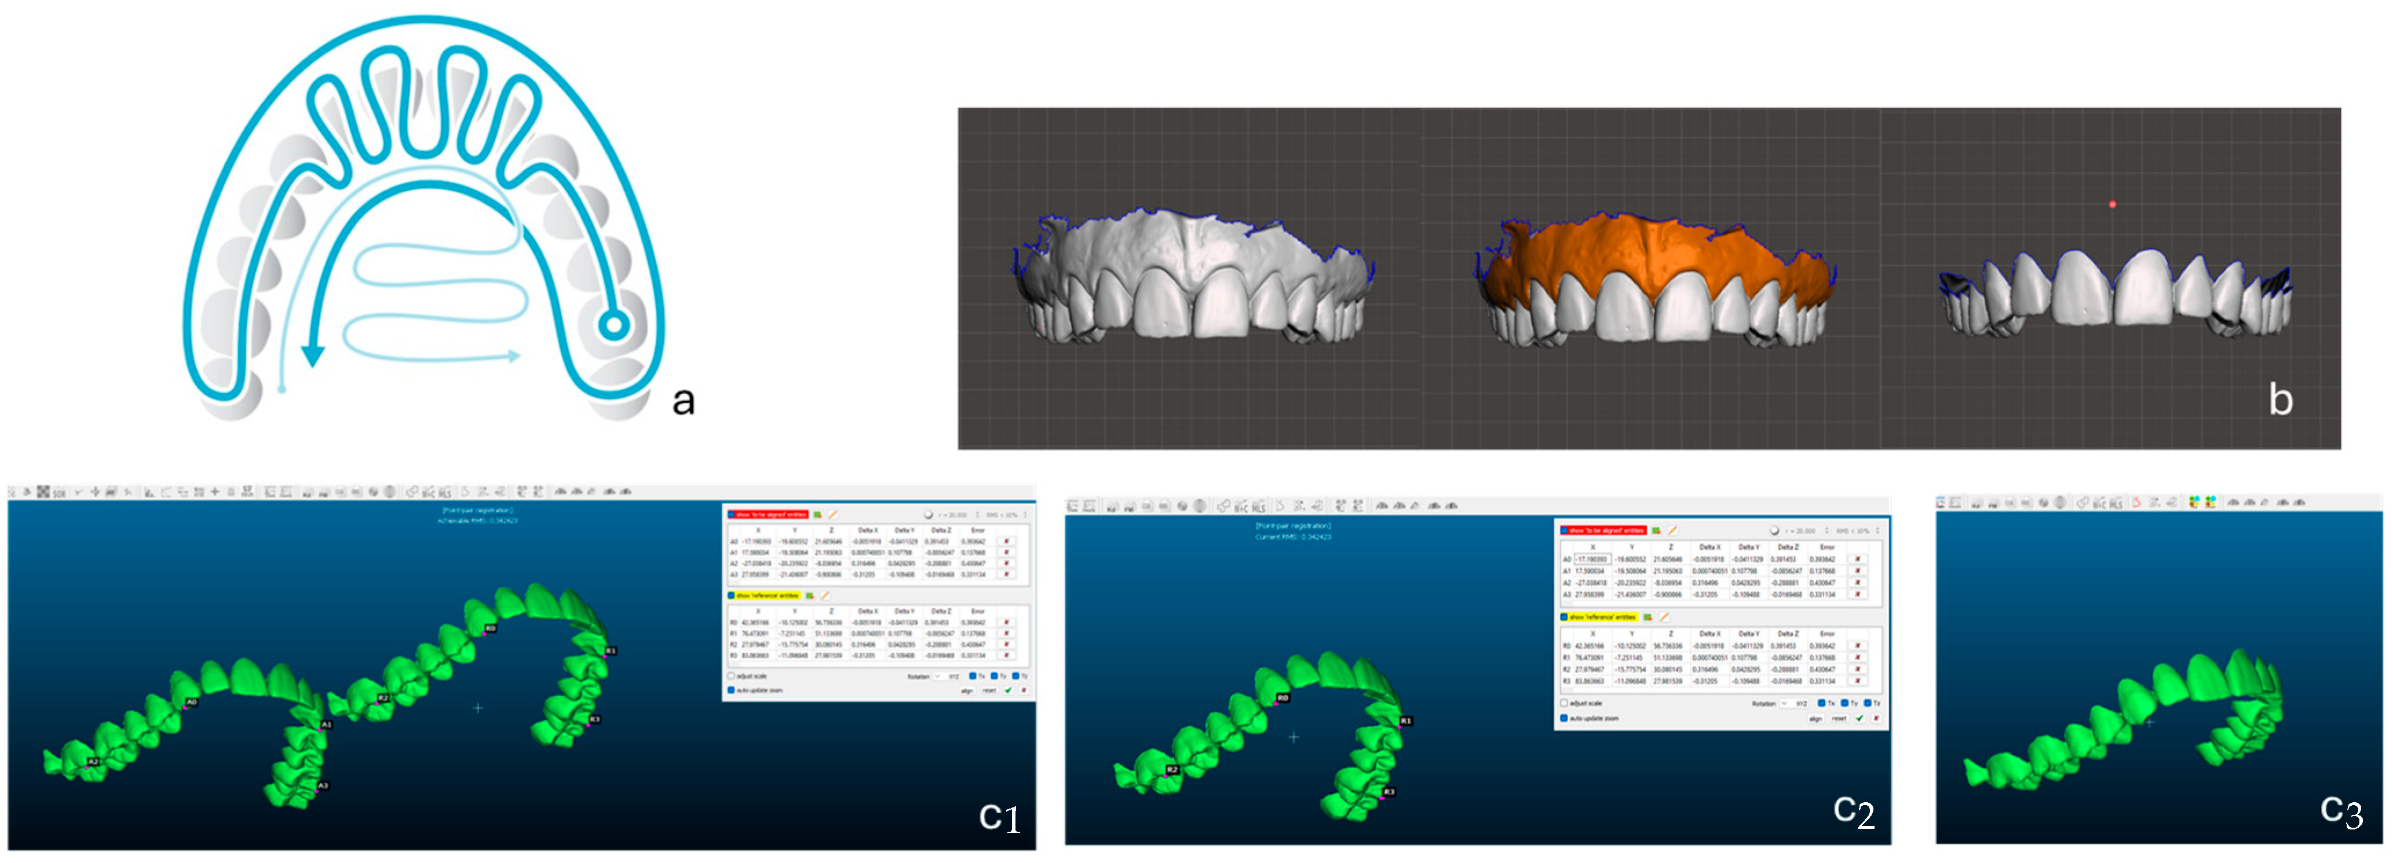Click the A0 X-coordinate cell in c2 table
2393x863 pixels.
tap(1592, 560)
